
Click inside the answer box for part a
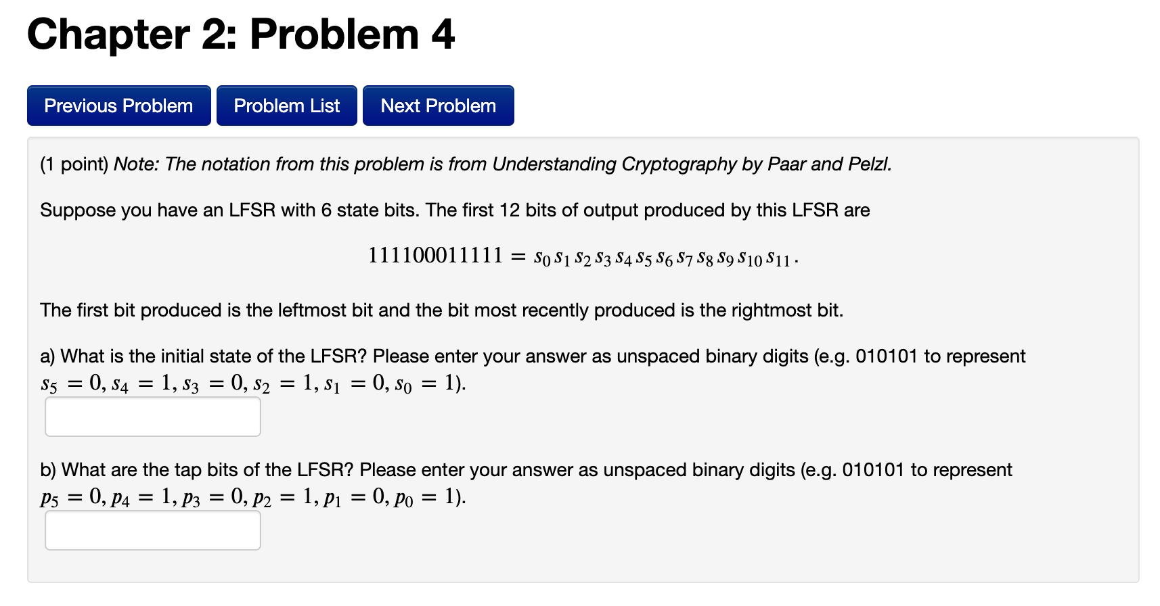coord(152,416)
